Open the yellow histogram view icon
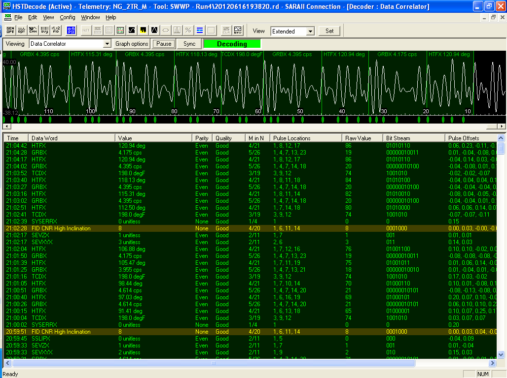This screenshot has width=507, height=378. [x=143, y=31]
